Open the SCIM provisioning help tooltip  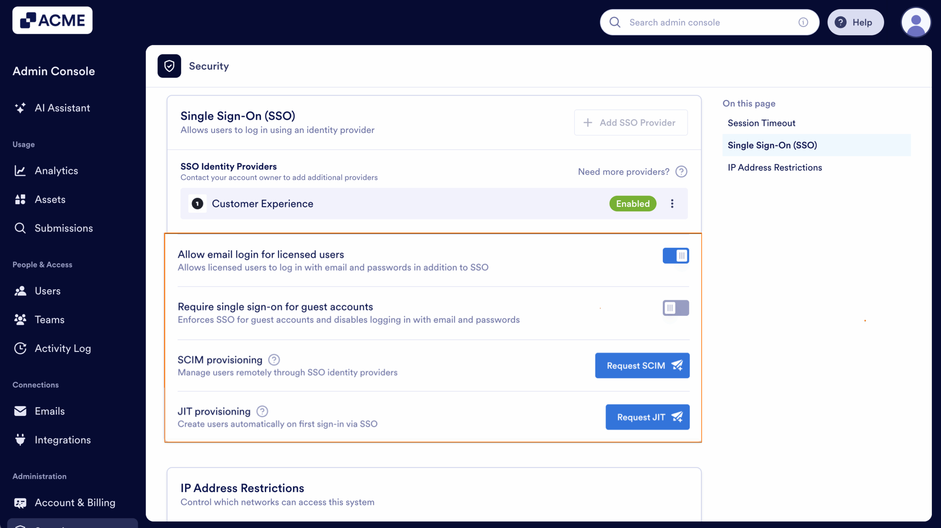[x=274, y=359]
